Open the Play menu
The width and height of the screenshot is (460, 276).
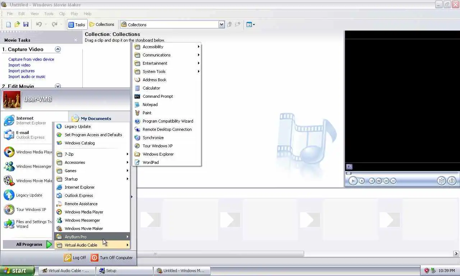74,14
